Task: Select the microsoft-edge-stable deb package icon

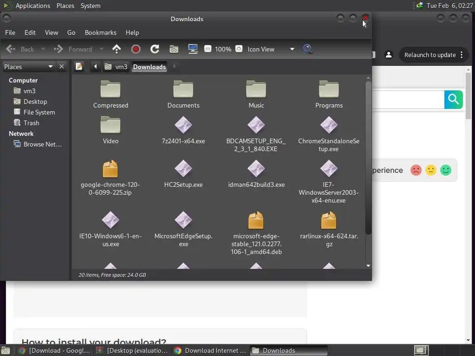Action: [x=256, y=220]
